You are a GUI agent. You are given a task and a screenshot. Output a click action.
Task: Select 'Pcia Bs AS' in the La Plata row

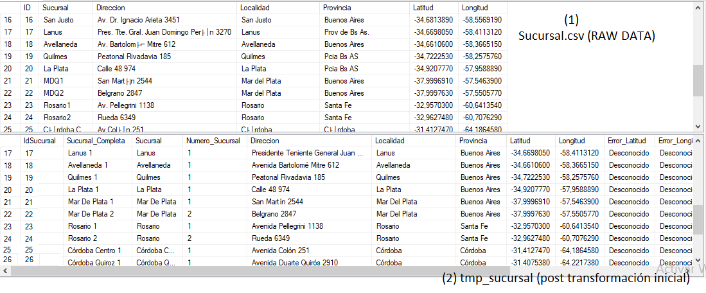pyautogui.click(x=365, y=69)
